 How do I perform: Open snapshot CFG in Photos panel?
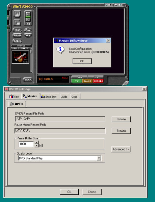pos(15,48)
